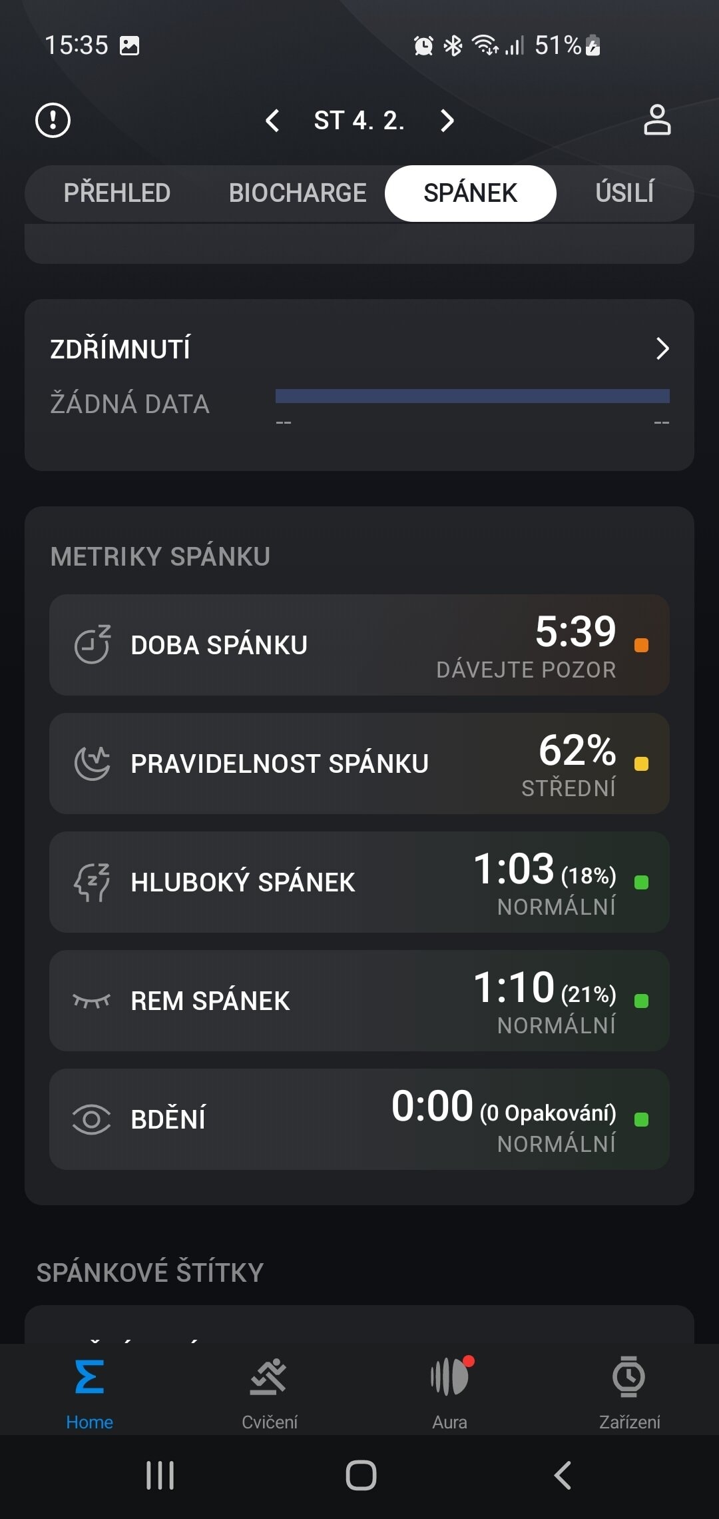Expand the ZDŘÍMNUTÍ chevron
Image resolution: width=719 pixels, height=1519 pixels.
662,348
